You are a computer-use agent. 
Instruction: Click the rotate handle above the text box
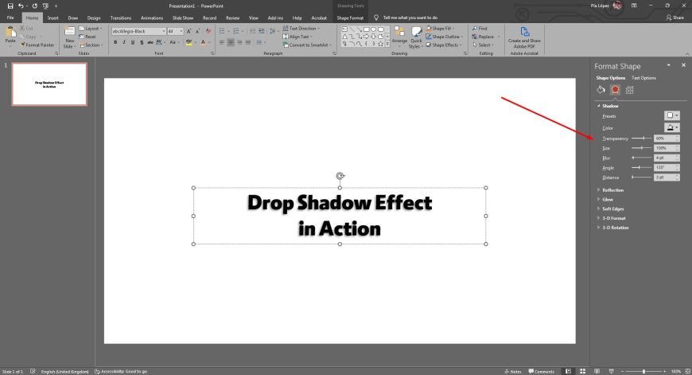pos(340,176)
